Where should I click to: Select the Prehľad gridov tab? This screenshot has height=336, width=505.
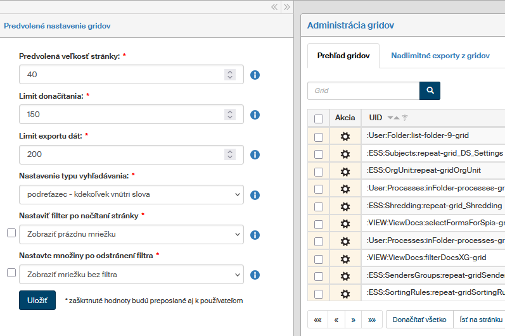click(x=343, y=56)
